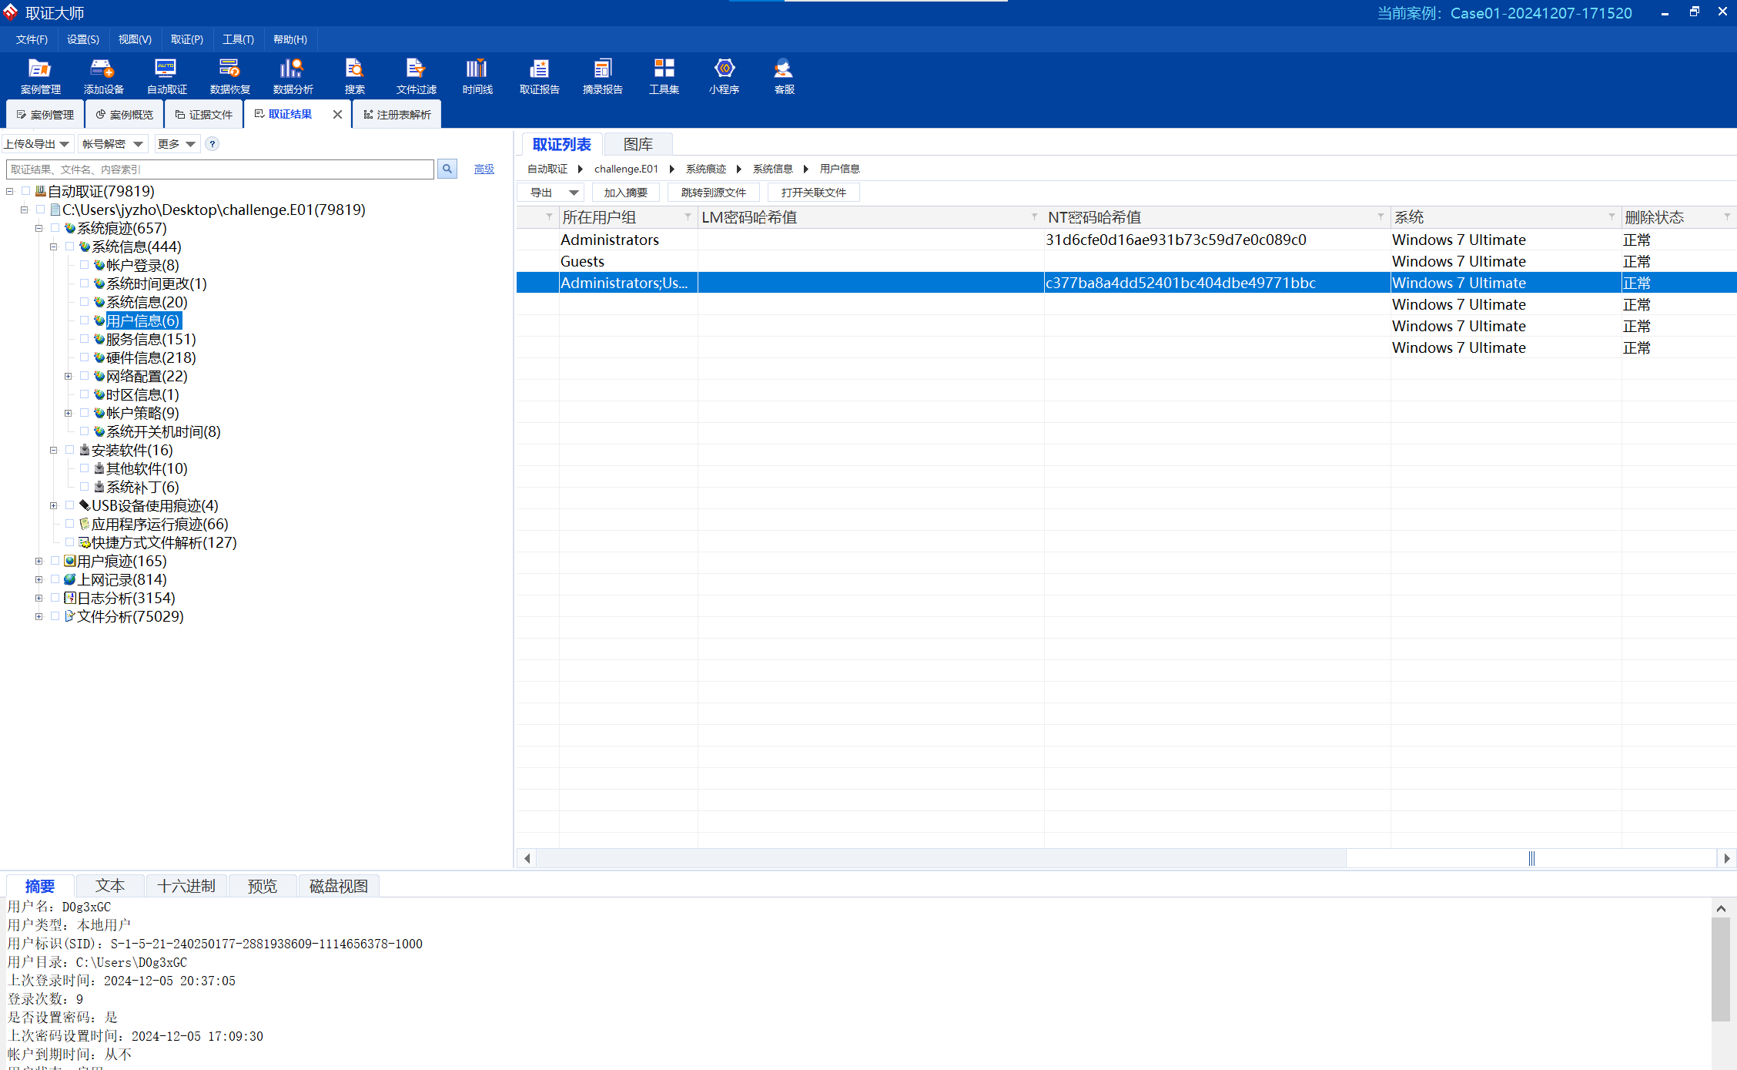Switch to the 十六进制 tab
This screenshot has height=1070, width=1737.
186,886
